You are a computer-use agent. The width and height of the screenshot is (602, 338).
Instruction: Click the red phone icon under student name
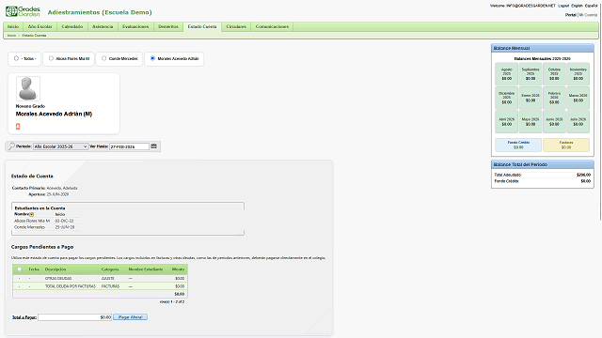(18, 127)
